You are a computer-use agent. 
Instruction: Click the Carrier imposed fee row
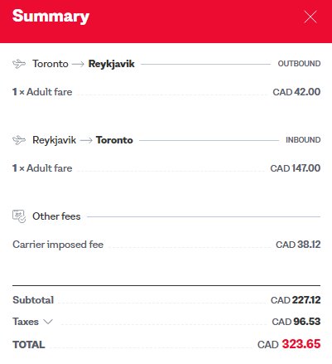pos(166,245)
